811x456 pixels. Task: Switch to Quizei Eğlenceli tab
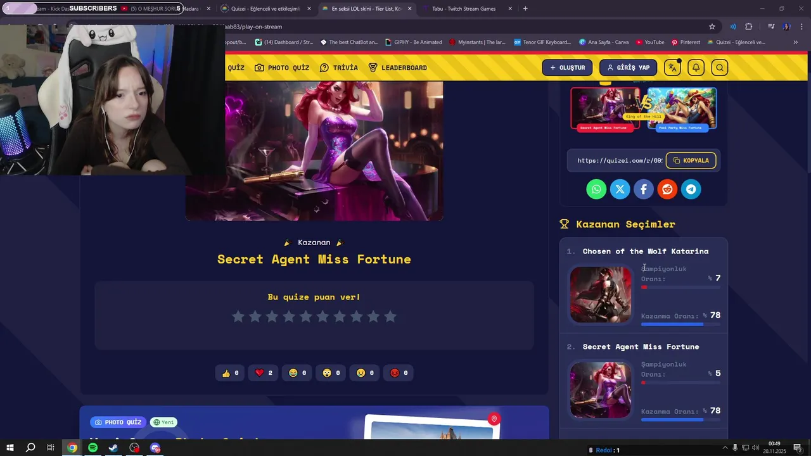point(266,9)
